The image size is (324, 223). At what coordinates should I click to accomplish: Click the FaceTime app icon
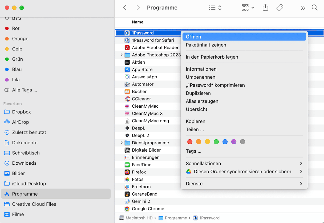tap(127, 165)
